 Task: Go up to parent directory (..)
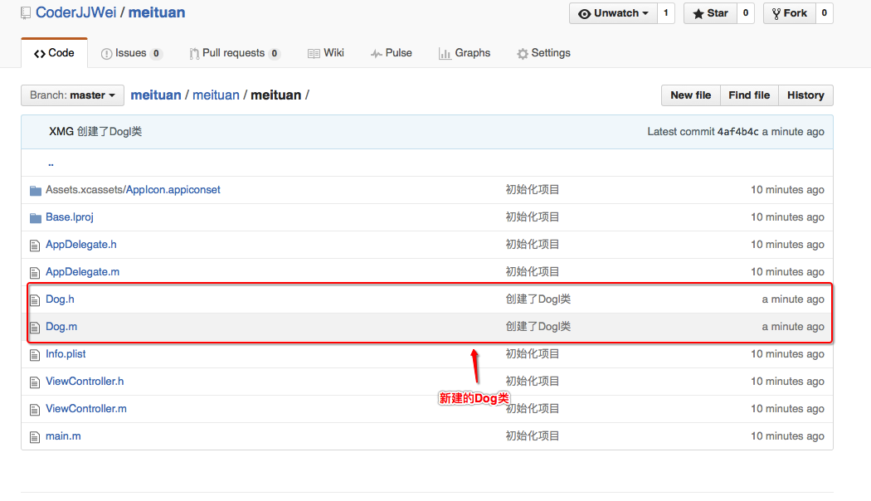(51, 163)
